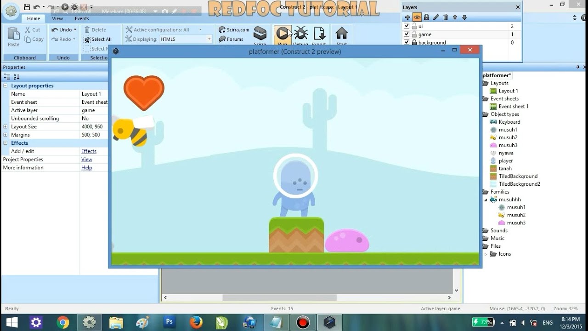Click the Sounds folder in project tree
Viewport: 588px width, 331px height.
(498, 230)
